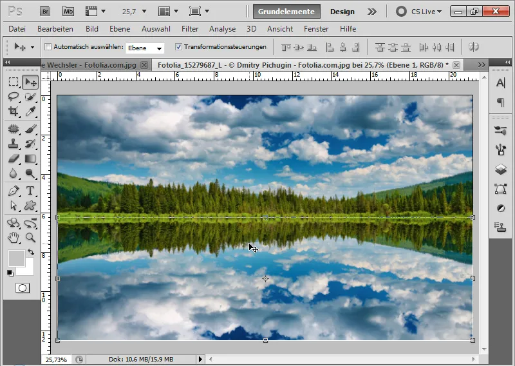Expand the right panel dock
This screenshot has height=366, width=515.
507,62
